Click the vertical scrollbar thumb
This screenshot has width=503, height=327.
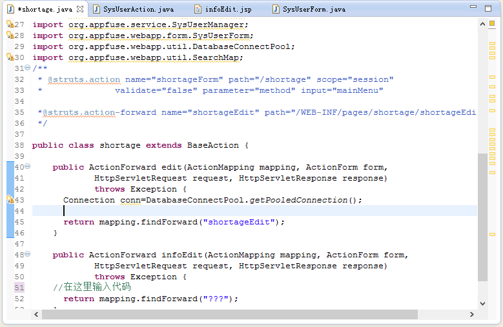coord(482,217)
